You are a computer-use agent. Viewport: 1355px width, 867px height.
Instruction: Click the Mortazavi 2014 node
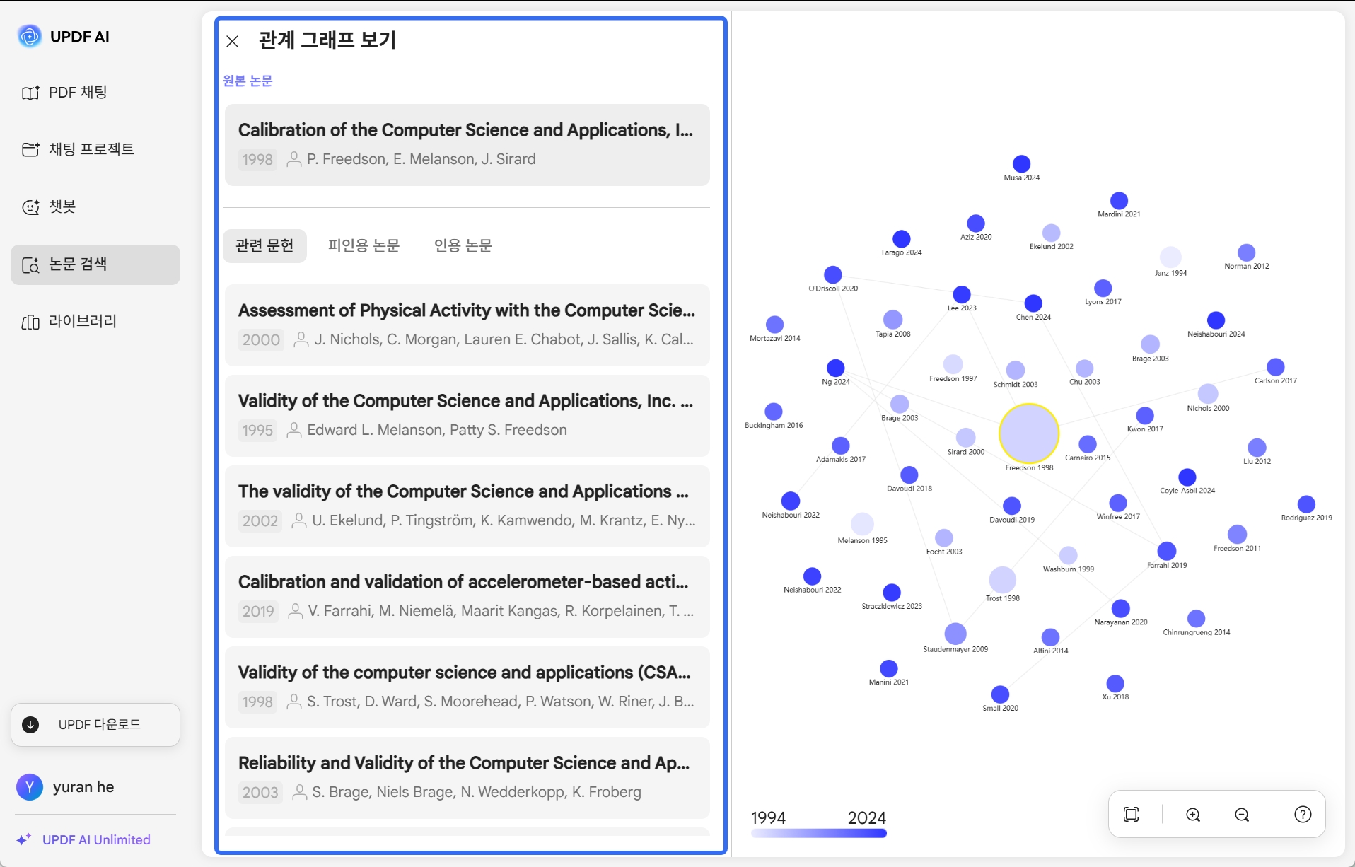point(775,325)
